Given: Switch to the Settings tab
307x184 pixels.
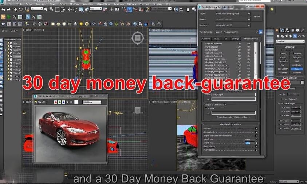Looking at the screenshot, I should [235, 39].
